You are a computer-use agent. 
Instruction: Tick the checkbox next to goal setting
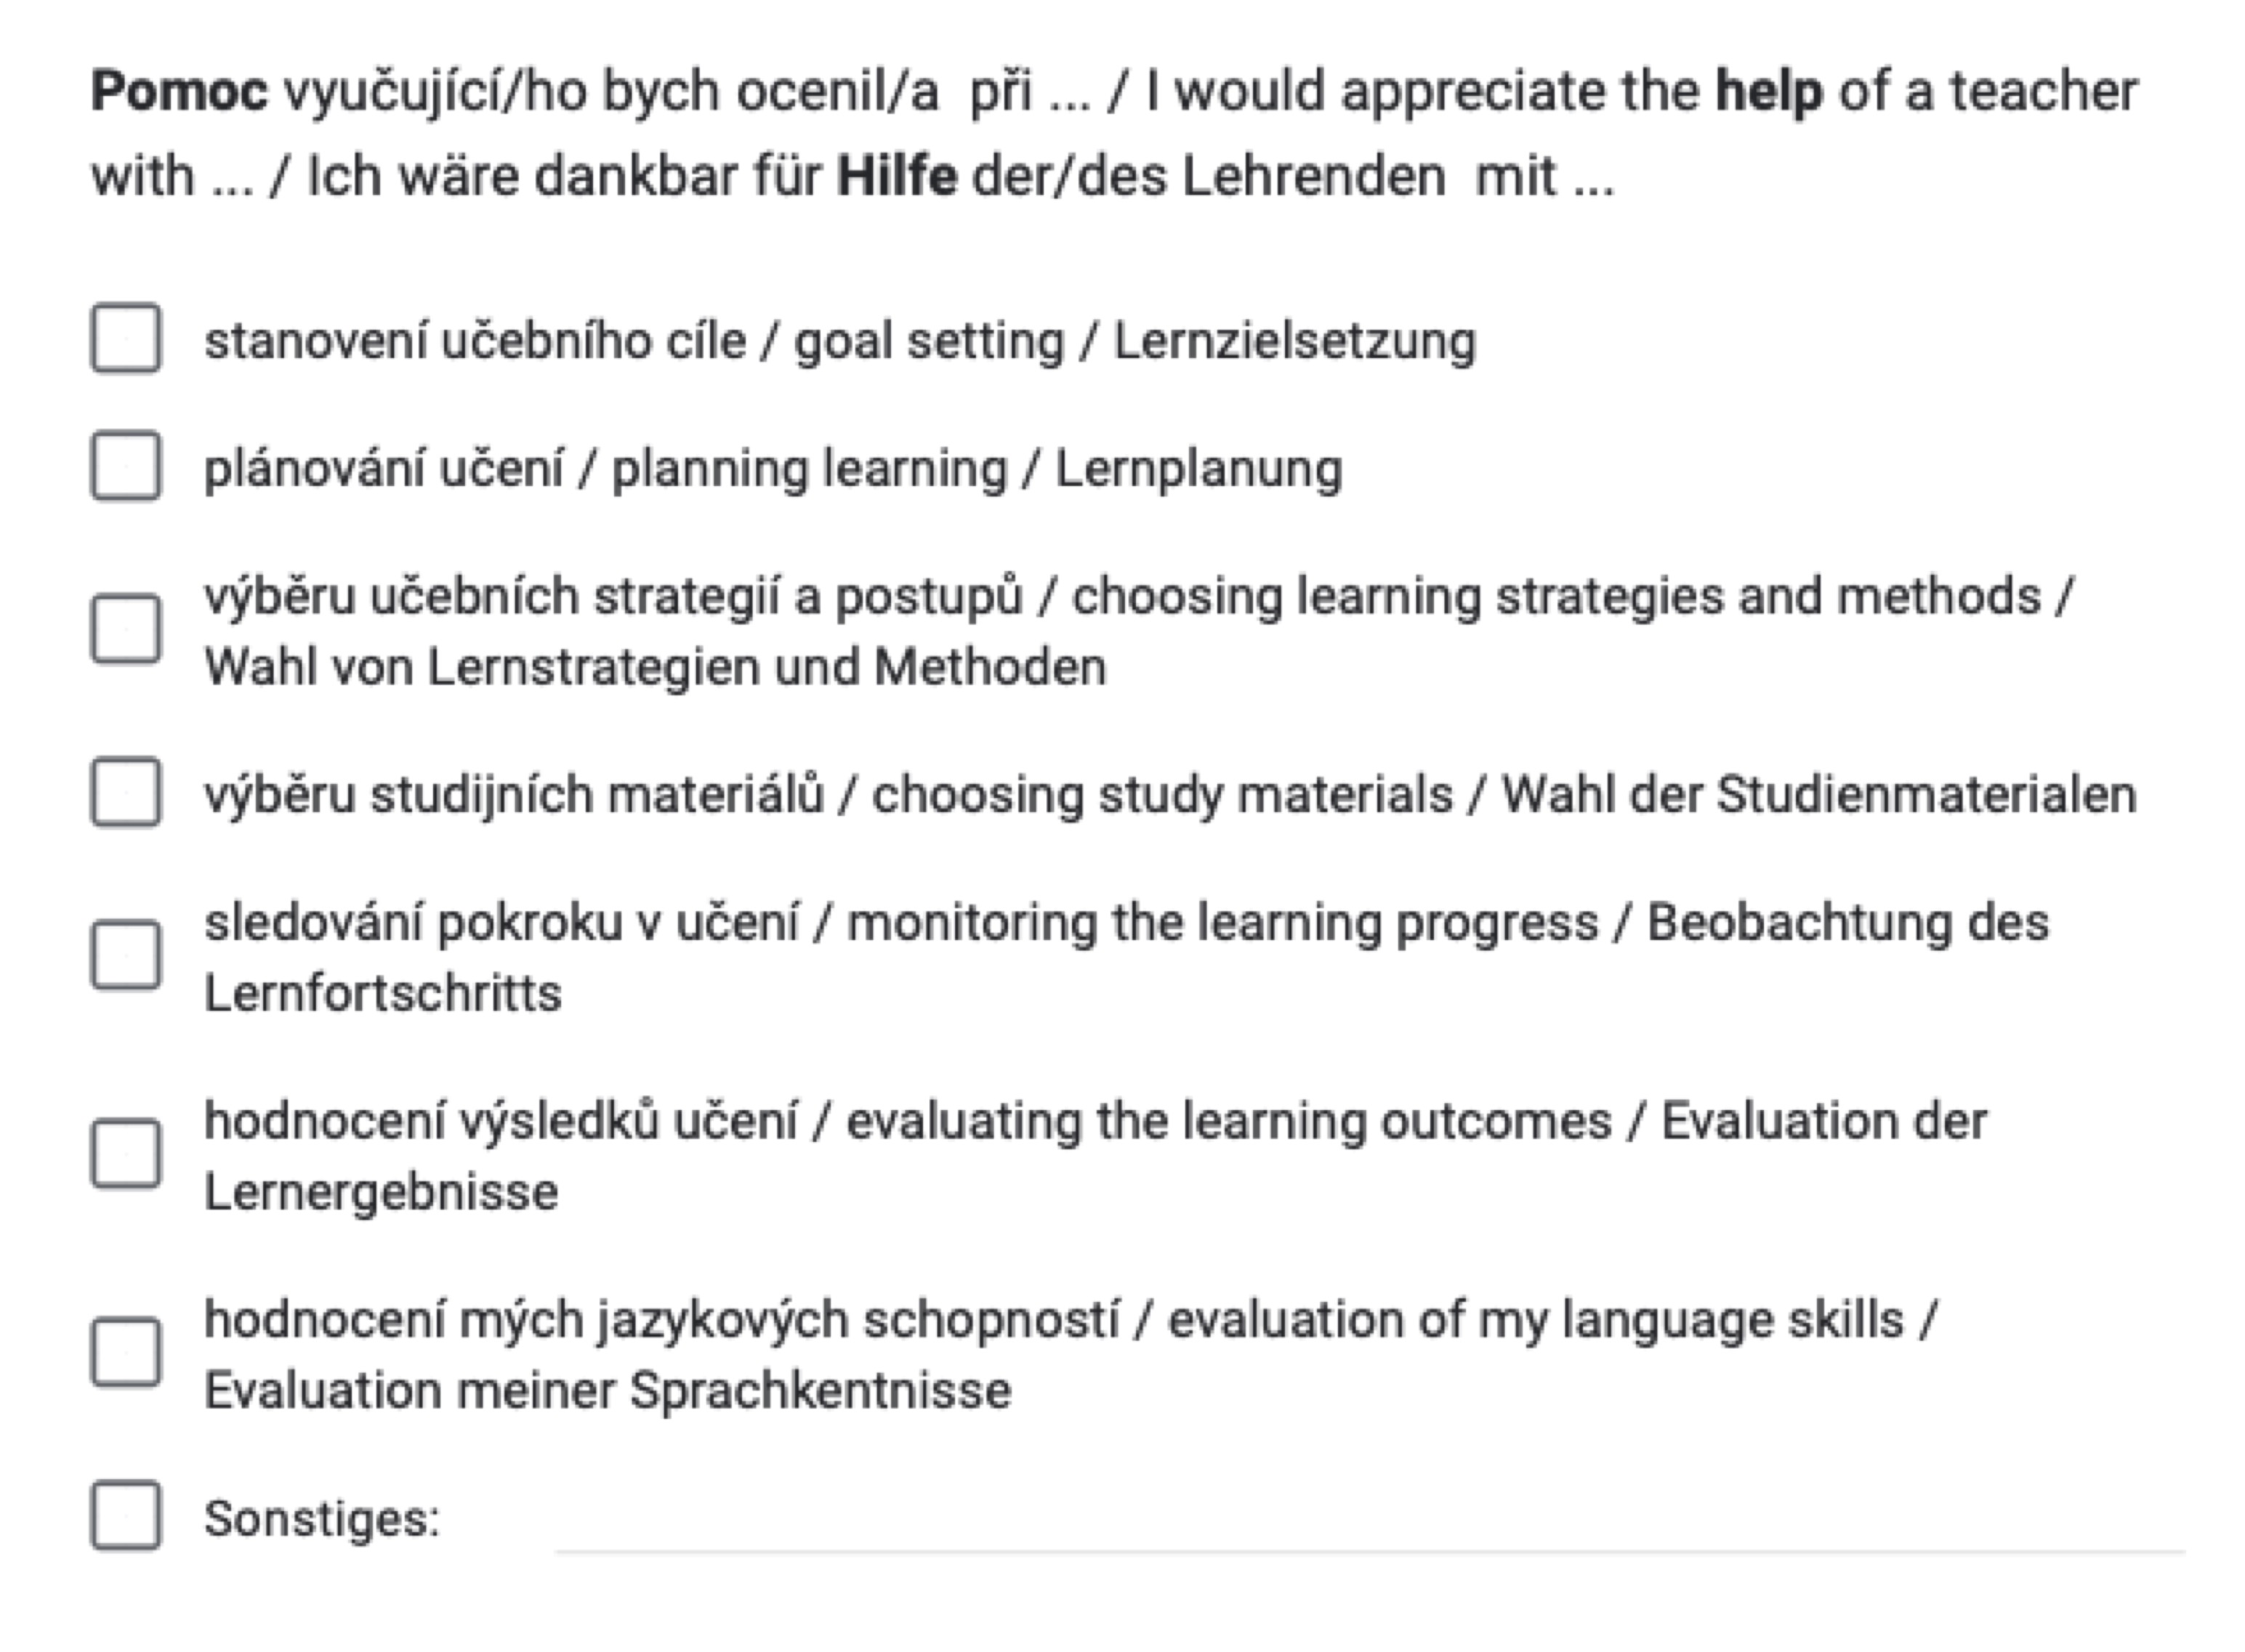(x=125, y=338)
